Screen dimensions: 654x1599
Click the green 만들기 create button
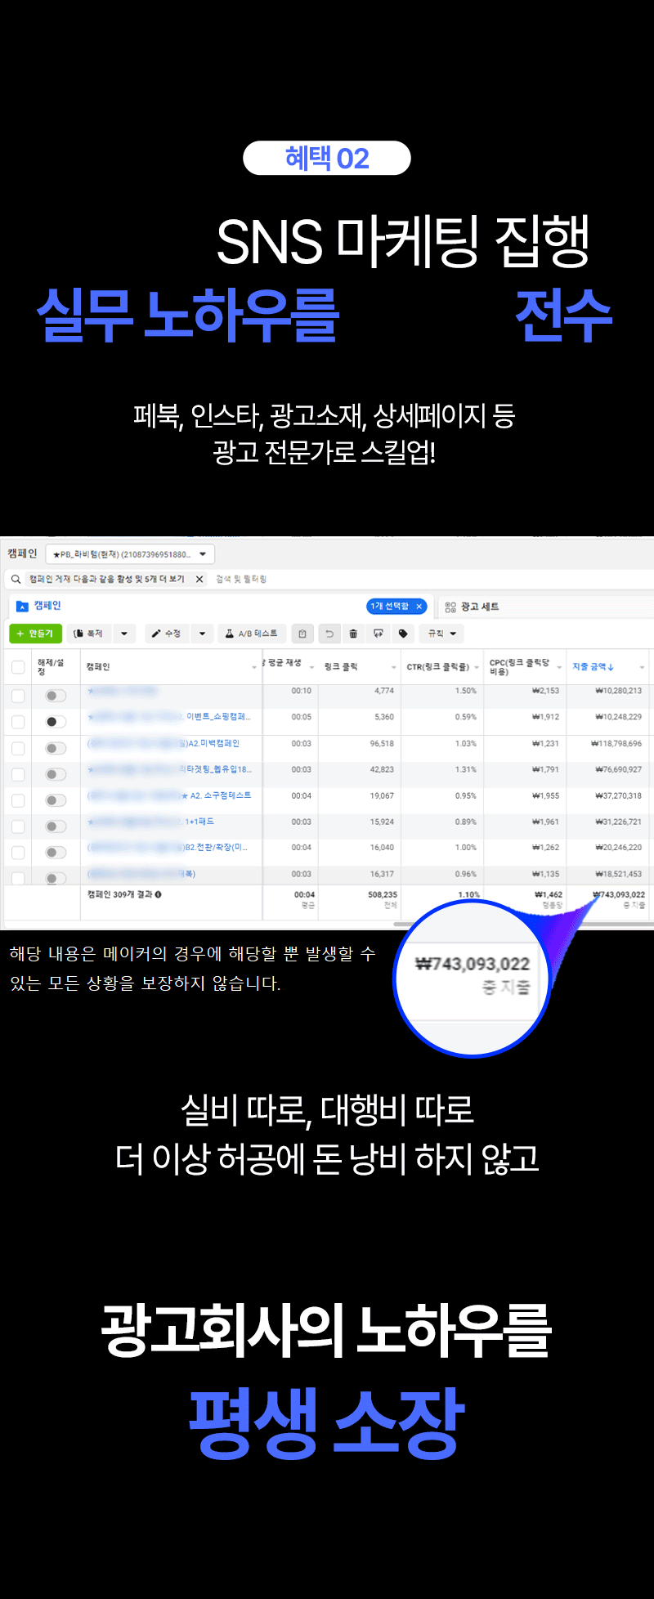pyautogui.click(x=35, y=634)
